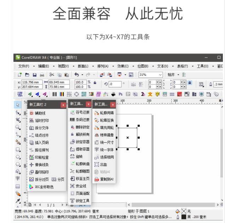
Task: Click the IEC坐标取色 button
Action: pyautogui.click(x=41, y=187)
